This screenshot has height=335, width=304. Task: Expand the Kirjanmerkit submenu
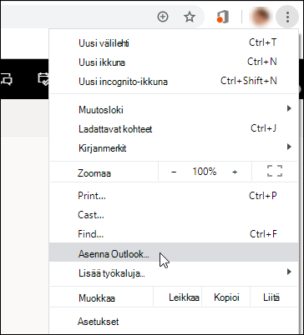174,147
